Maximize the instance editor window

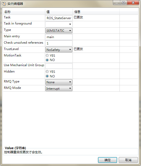point(124,3)
